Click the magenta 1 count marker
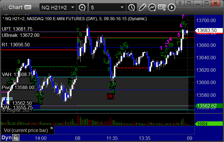 click(161, 48)
